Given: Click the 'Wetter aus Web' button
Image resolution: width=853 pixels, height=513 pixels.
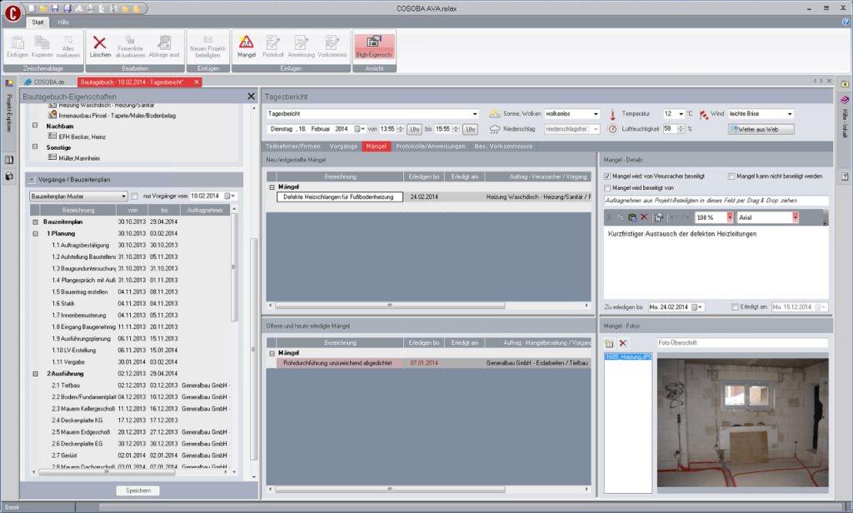Looking at the screenshot, I should (761, 129).
